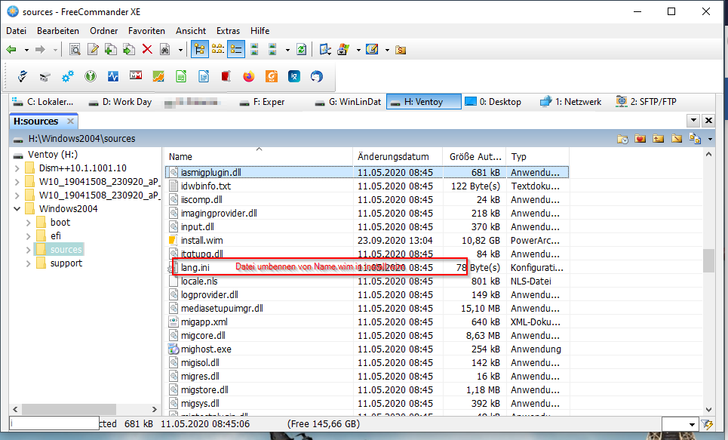Click the edit file pencil icon
728x440 pixels.
point(93,49)
